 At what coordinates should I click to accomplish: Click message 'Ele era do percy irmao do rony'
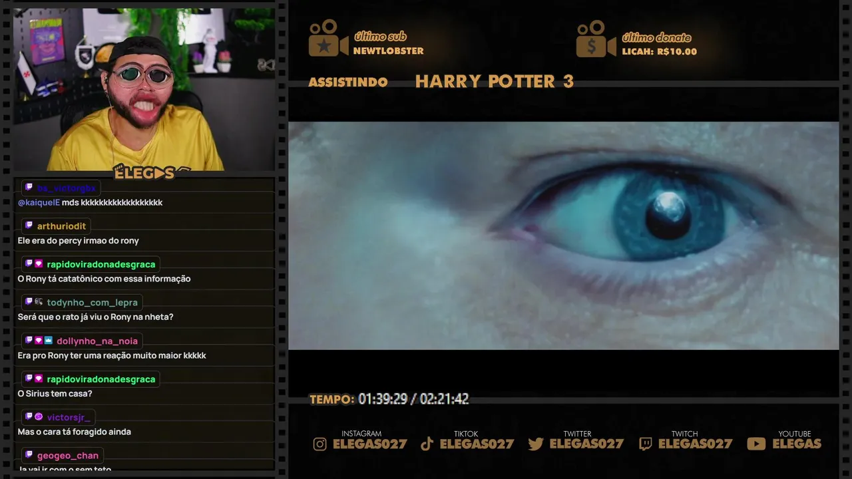coord(78,241)
